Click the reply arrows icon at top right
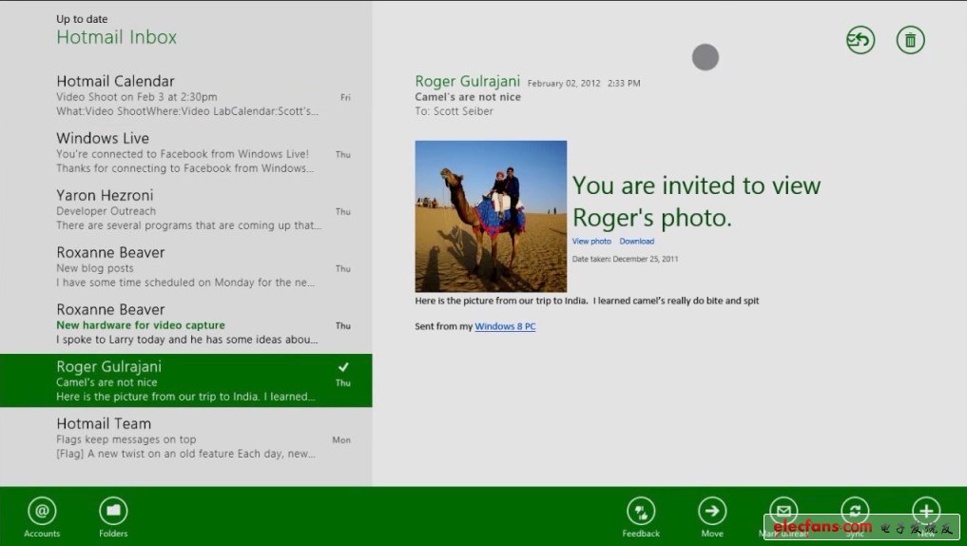The image size is (967, 546). click(x=861, y=40)
